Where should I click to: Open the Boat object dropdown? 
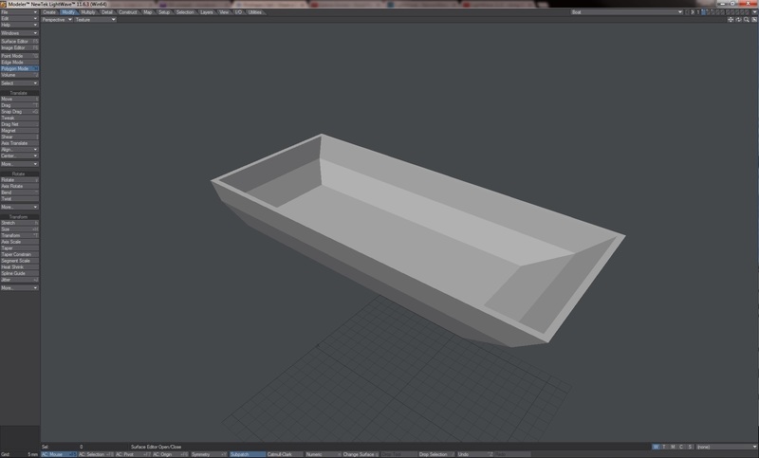pyautogui.click(x=626, y=12)
